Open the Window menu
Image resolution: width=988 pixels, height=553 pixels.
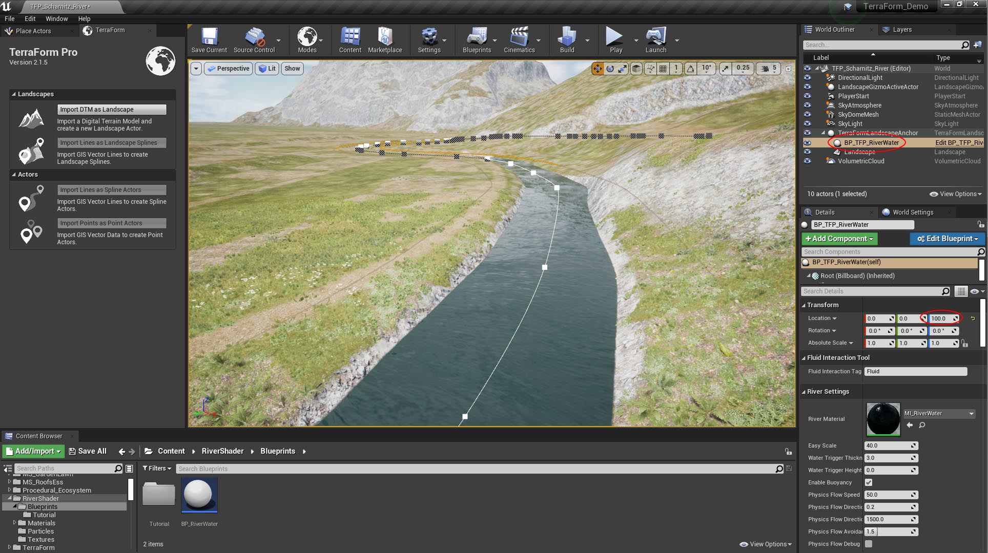point(56,18)
